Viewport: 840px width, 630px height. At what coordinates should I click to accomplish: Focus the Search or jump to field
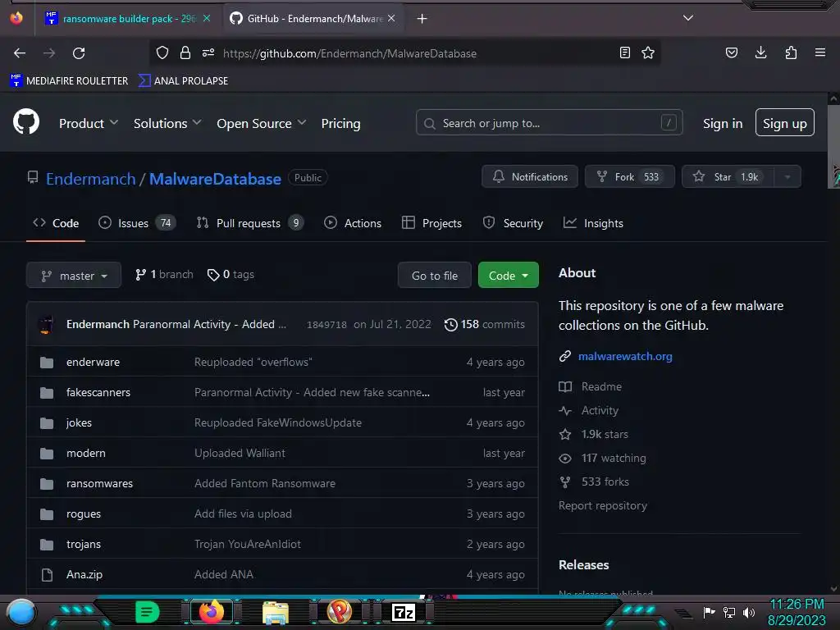tap(549, 123)
